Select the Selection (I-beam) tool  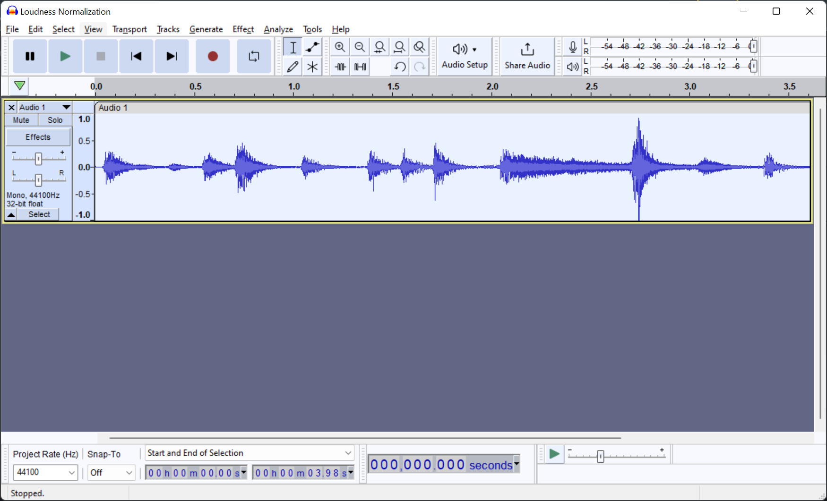point(293,47)
